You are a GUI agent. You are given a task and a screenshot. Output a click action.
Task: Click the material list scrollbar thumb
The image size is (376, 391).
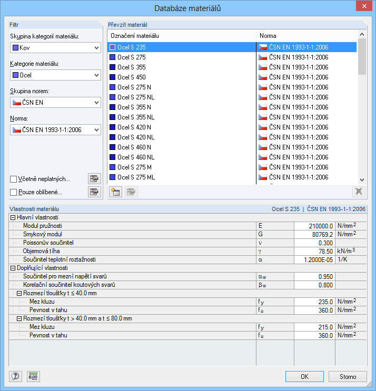[362, 56]
